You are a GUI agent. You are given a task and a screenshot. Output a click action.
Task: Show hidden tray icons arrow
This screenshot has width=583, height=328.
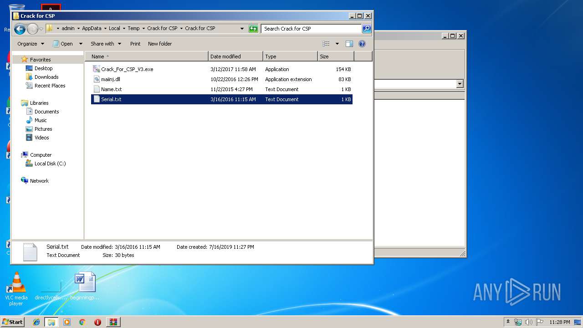click(x=508, y=322)
